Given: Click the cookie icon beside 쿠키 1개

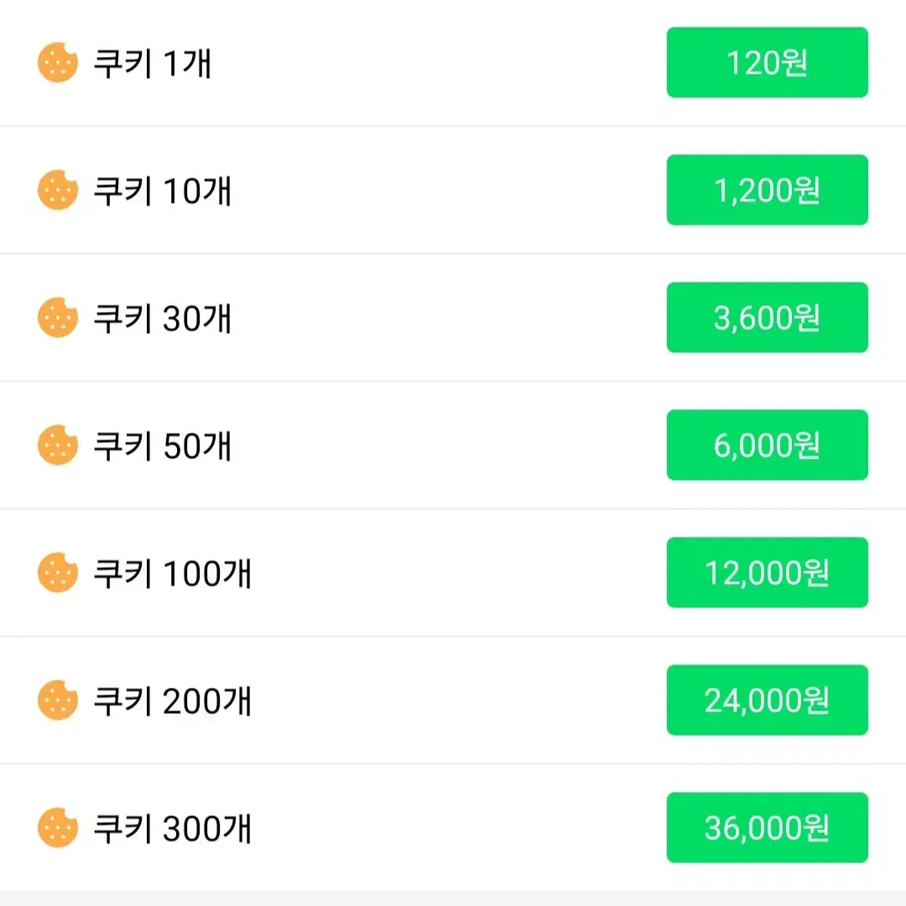Looking at the screenshot, I should click(x=58, y=62).
